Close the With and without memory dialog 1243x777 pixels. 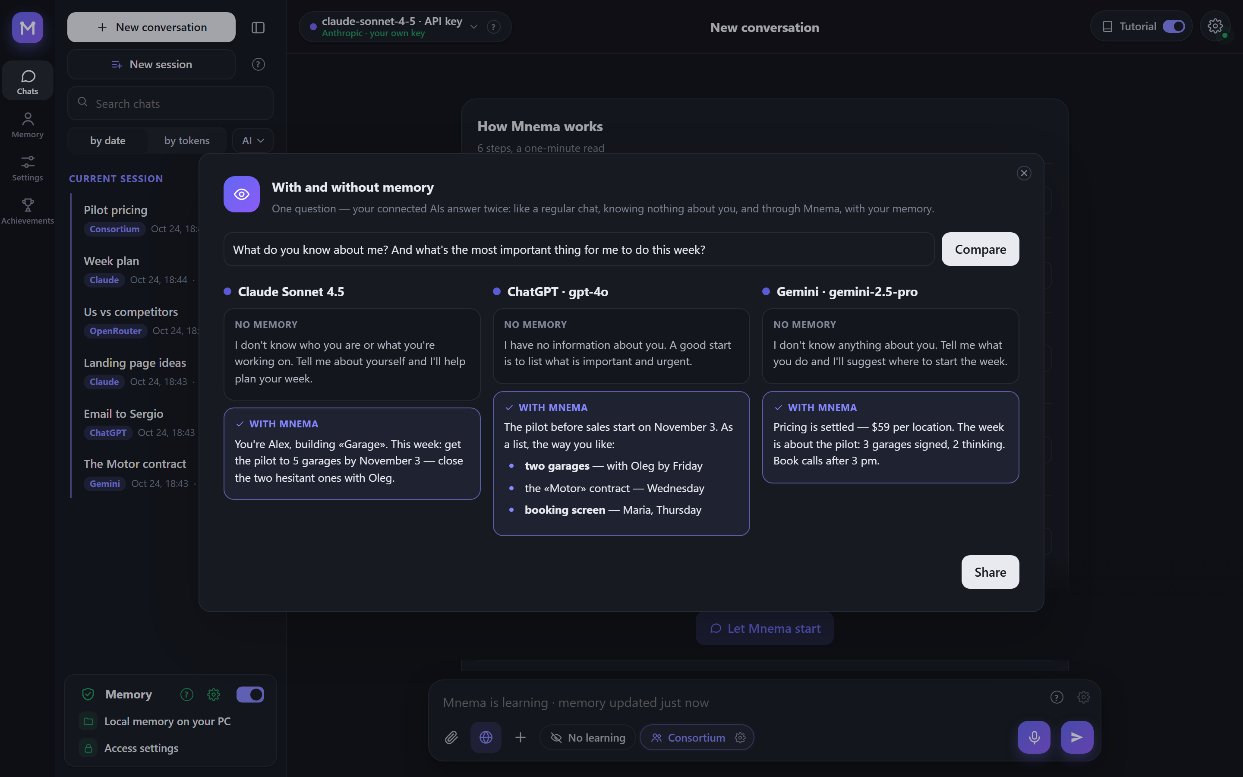[1024, 173]
